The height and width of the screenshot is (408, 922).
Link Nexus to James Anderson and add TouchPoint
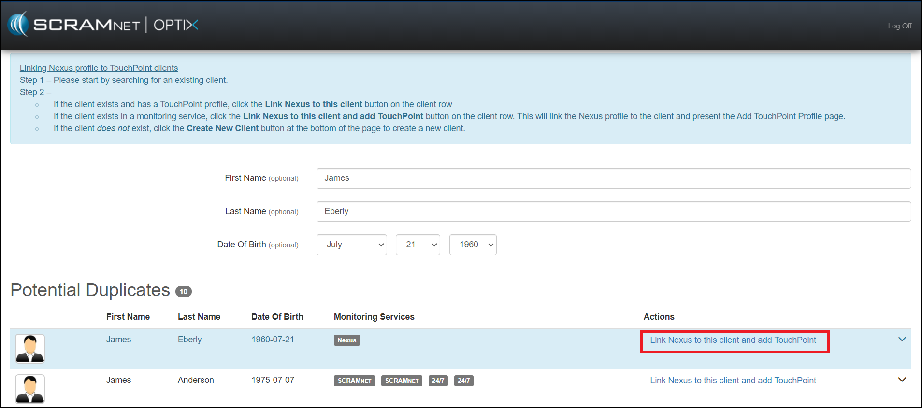pos(733,381)
